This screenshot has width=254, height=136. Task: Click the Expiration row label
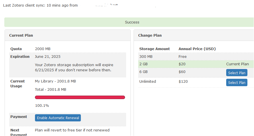coord(20,57)
